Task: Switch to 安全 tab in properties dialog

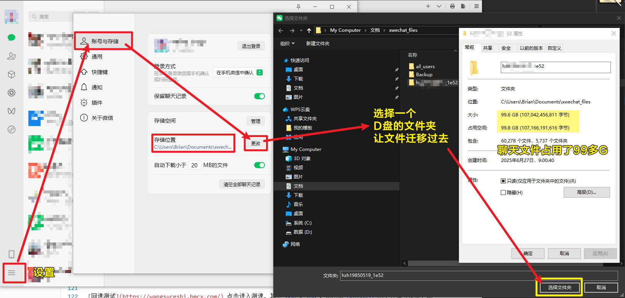Action: tap(506, 48)
